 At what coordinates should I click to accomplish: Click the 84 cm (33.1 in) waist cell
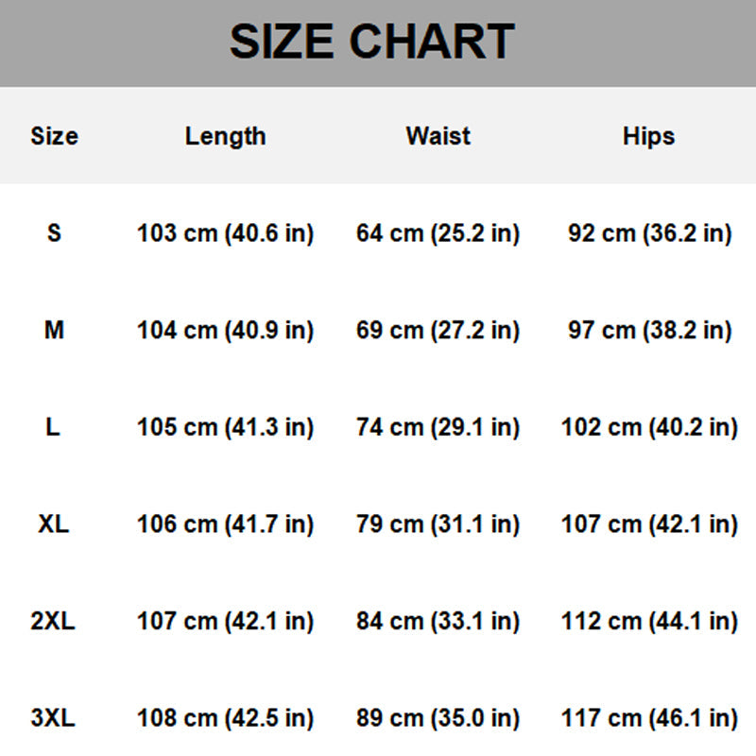pos(438,622)
